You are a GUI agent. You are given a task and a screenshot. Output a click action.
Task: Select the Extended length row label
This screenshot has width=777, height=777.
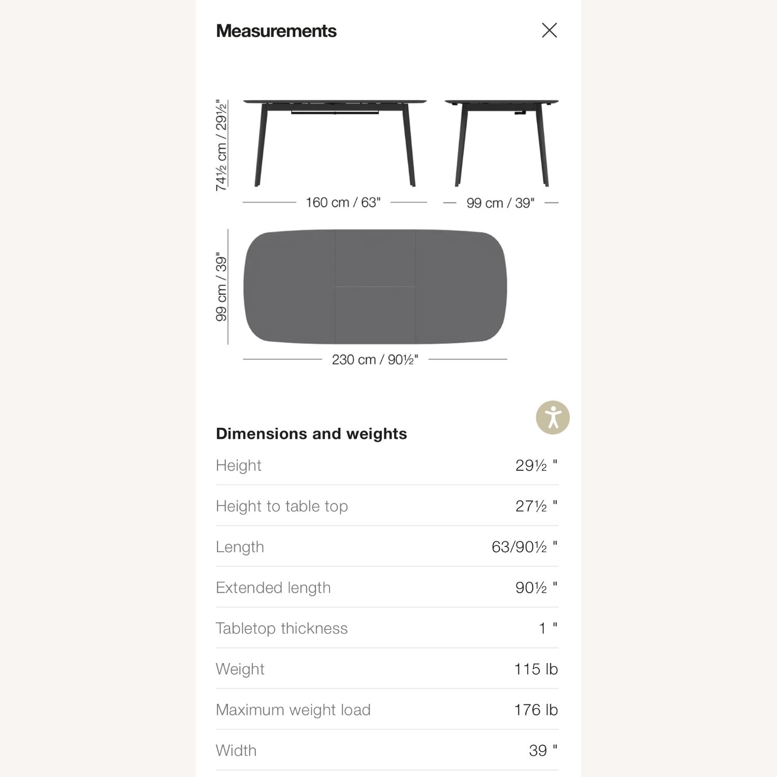(273, 588)
